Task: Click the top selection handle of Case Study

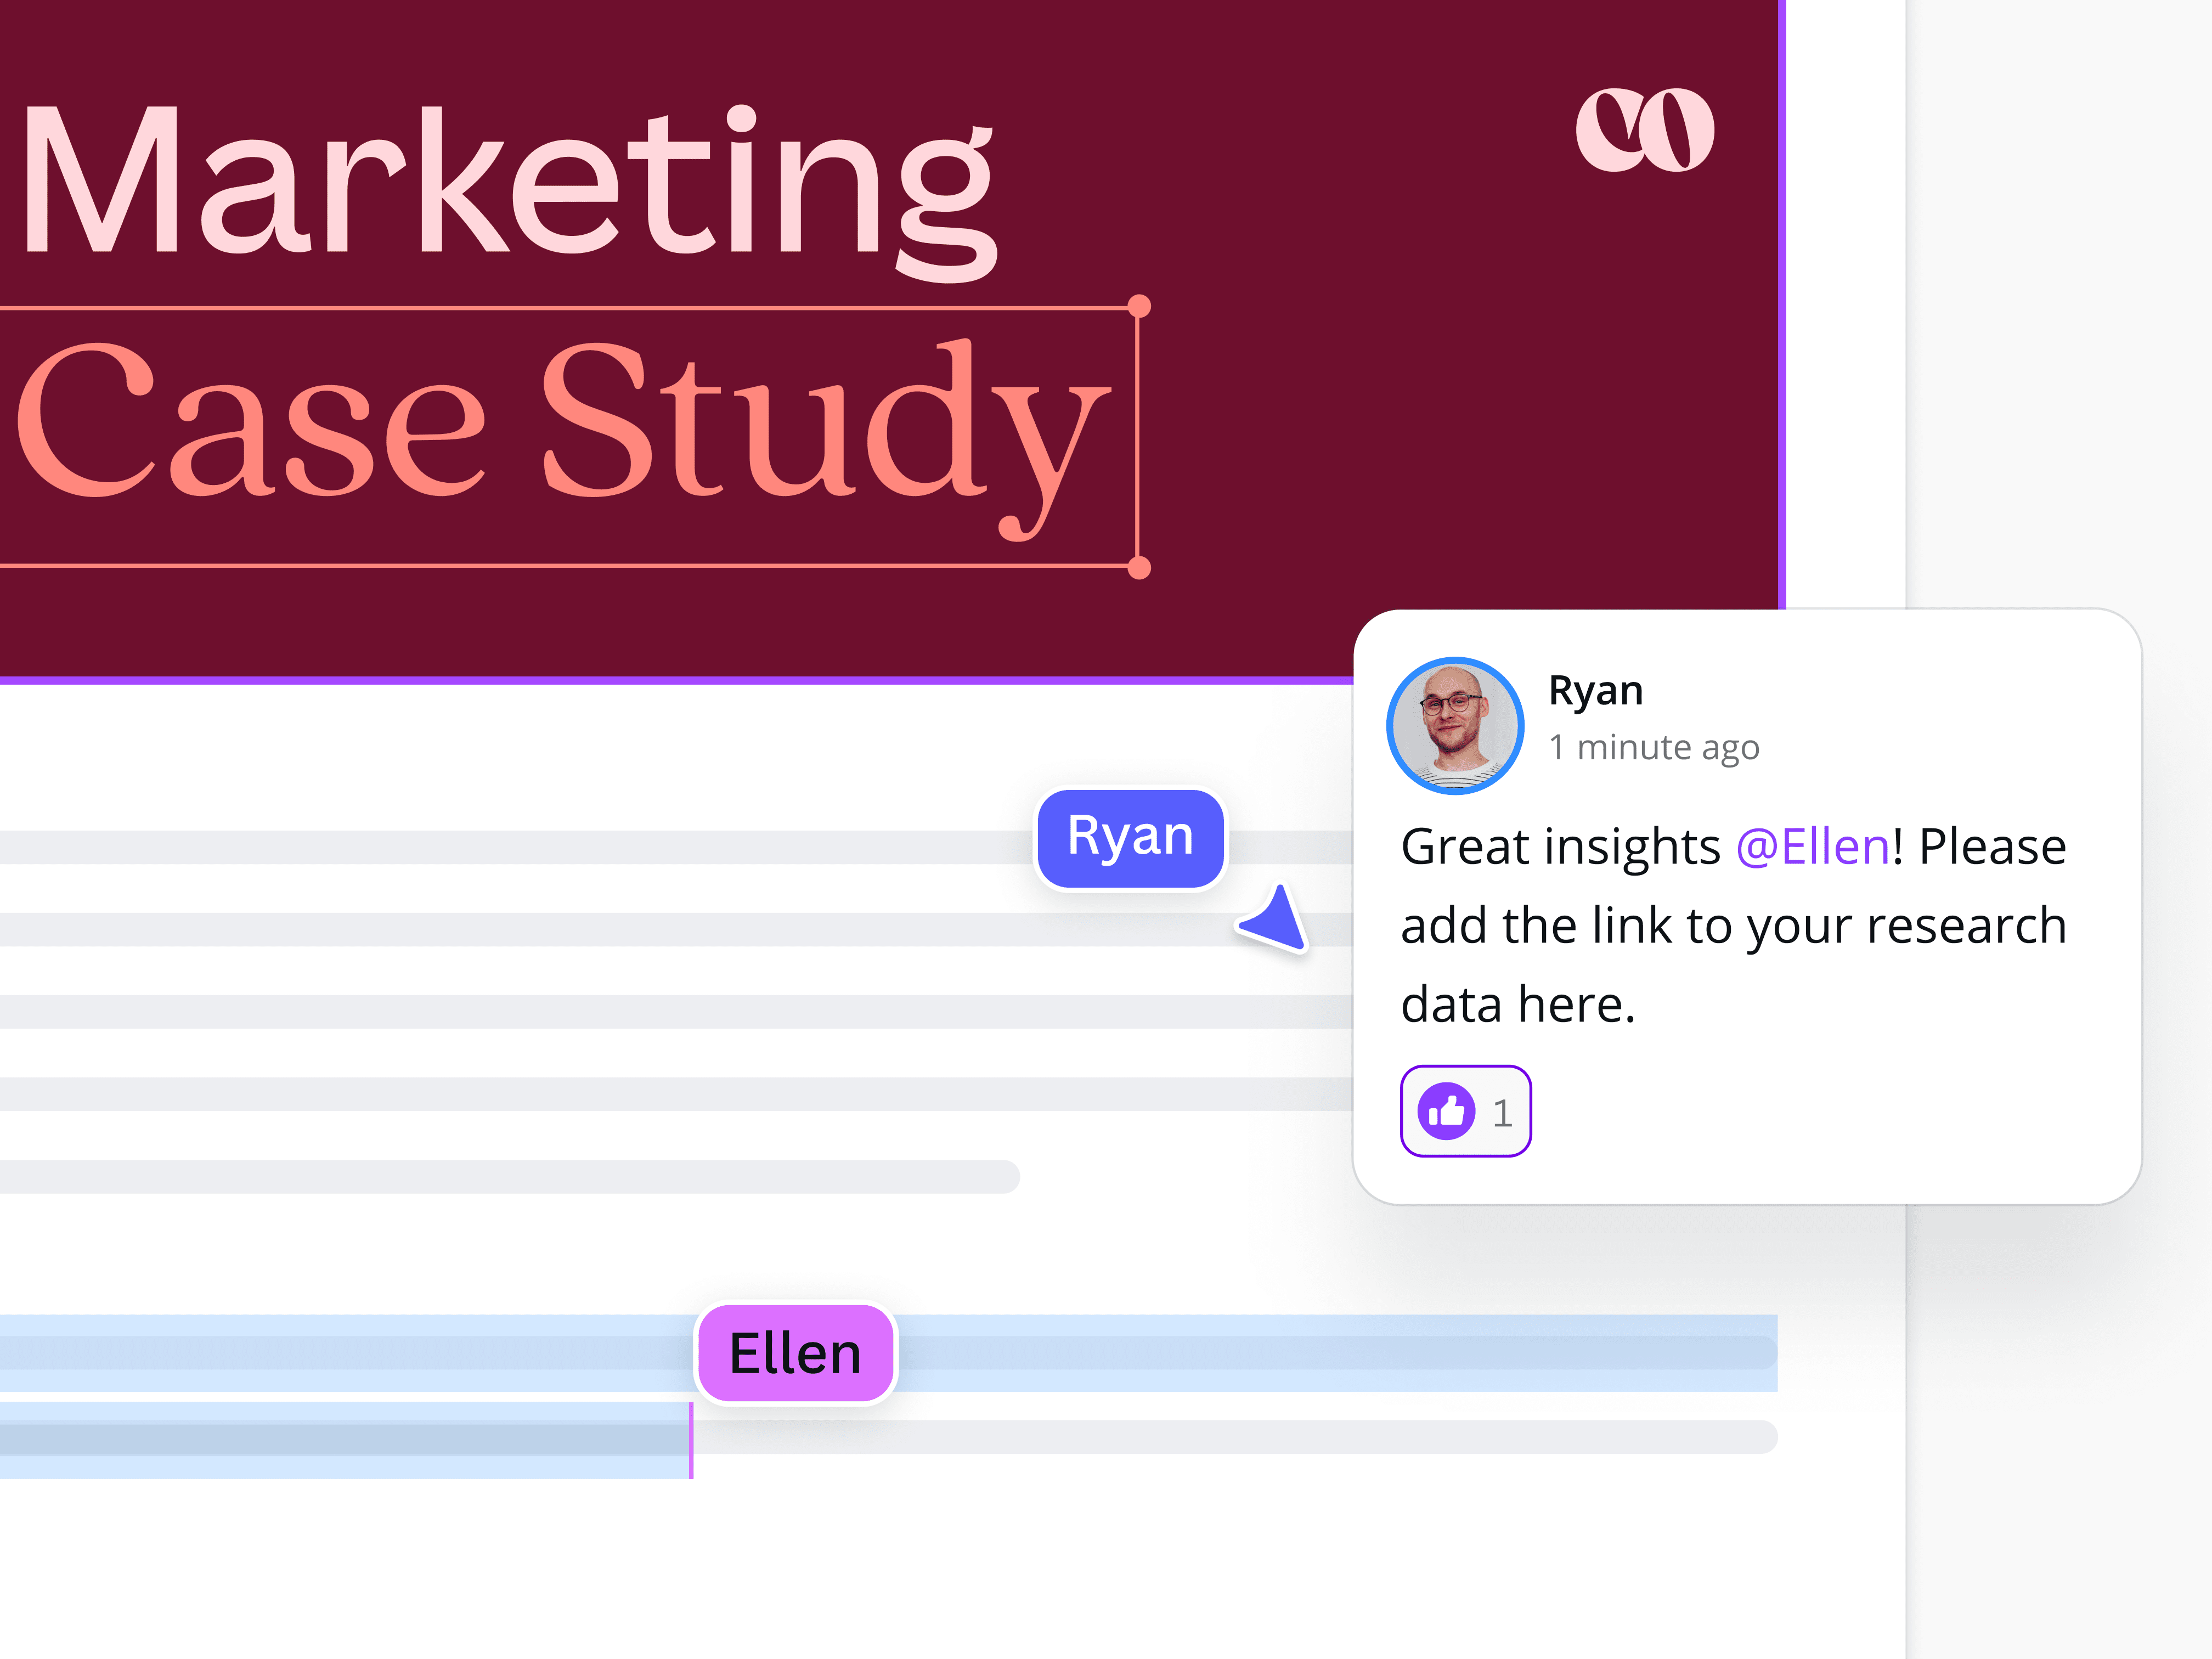Action: pyautogui.click(x=1138, y=304)
